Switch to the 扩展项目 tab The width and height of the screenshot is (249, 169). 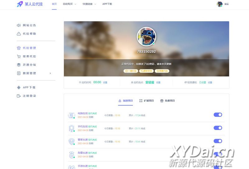click(146, 101)
